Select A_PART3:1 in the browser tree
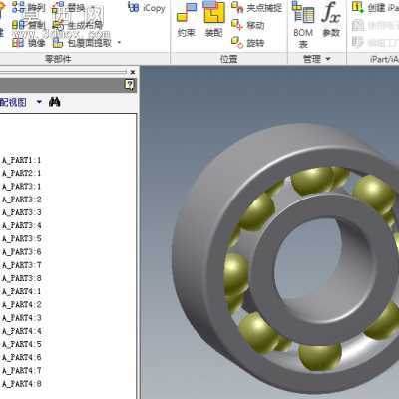This screenshot has height=399, width=399. pyautogui.click(x=21, y=187)
